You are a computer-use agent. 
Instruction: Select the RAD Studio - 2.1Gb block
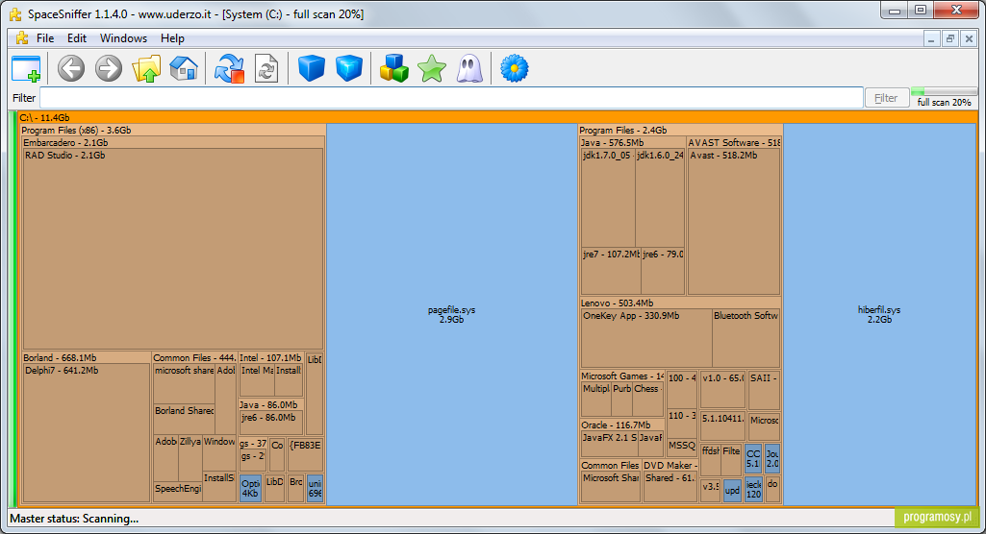tap(173, 249)
